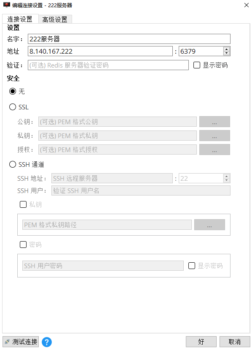Select the SSH 通道 security option
This screenshot has width=252, height=348.
(13, 164)
